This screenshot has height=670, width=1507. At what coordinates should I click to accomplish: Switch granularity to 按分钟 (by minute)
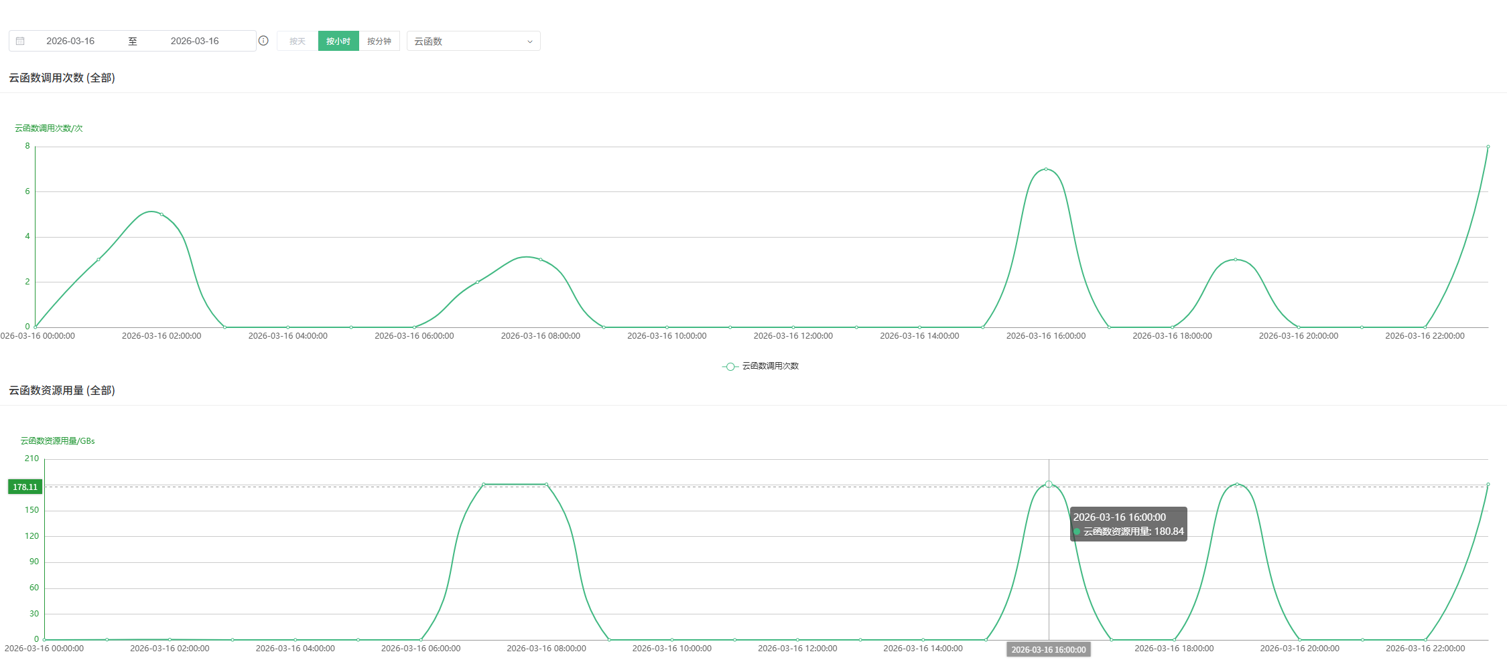[379, 41]
